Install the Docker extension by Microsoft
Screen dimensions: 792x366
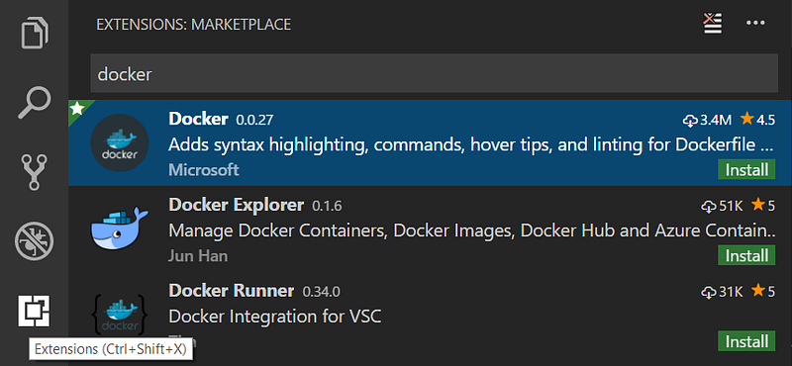point(746,169)
